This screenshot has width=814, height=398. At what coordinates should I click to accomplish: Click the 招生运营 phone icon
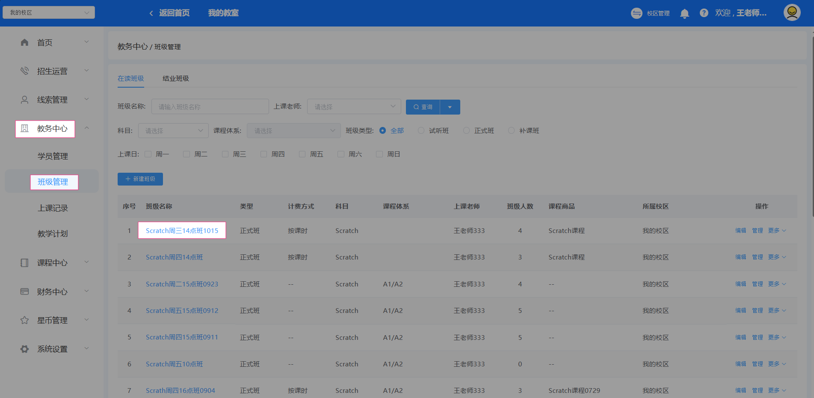(24, 71)
